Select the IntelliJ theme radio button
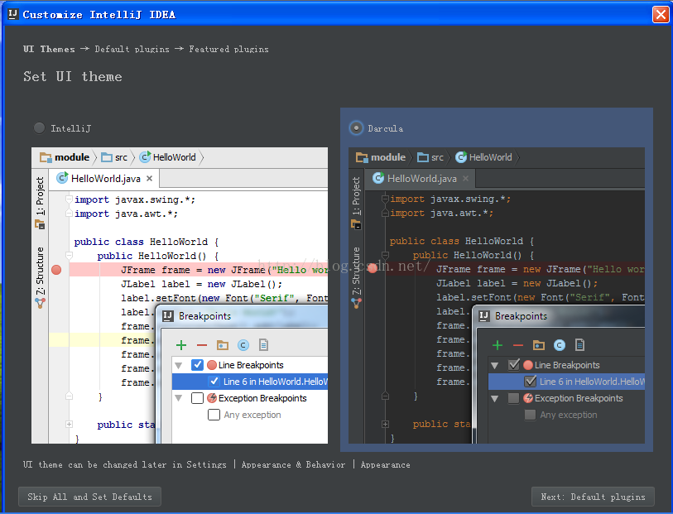Viewport: 673px width, 514px height. click(x=39, y=127)
